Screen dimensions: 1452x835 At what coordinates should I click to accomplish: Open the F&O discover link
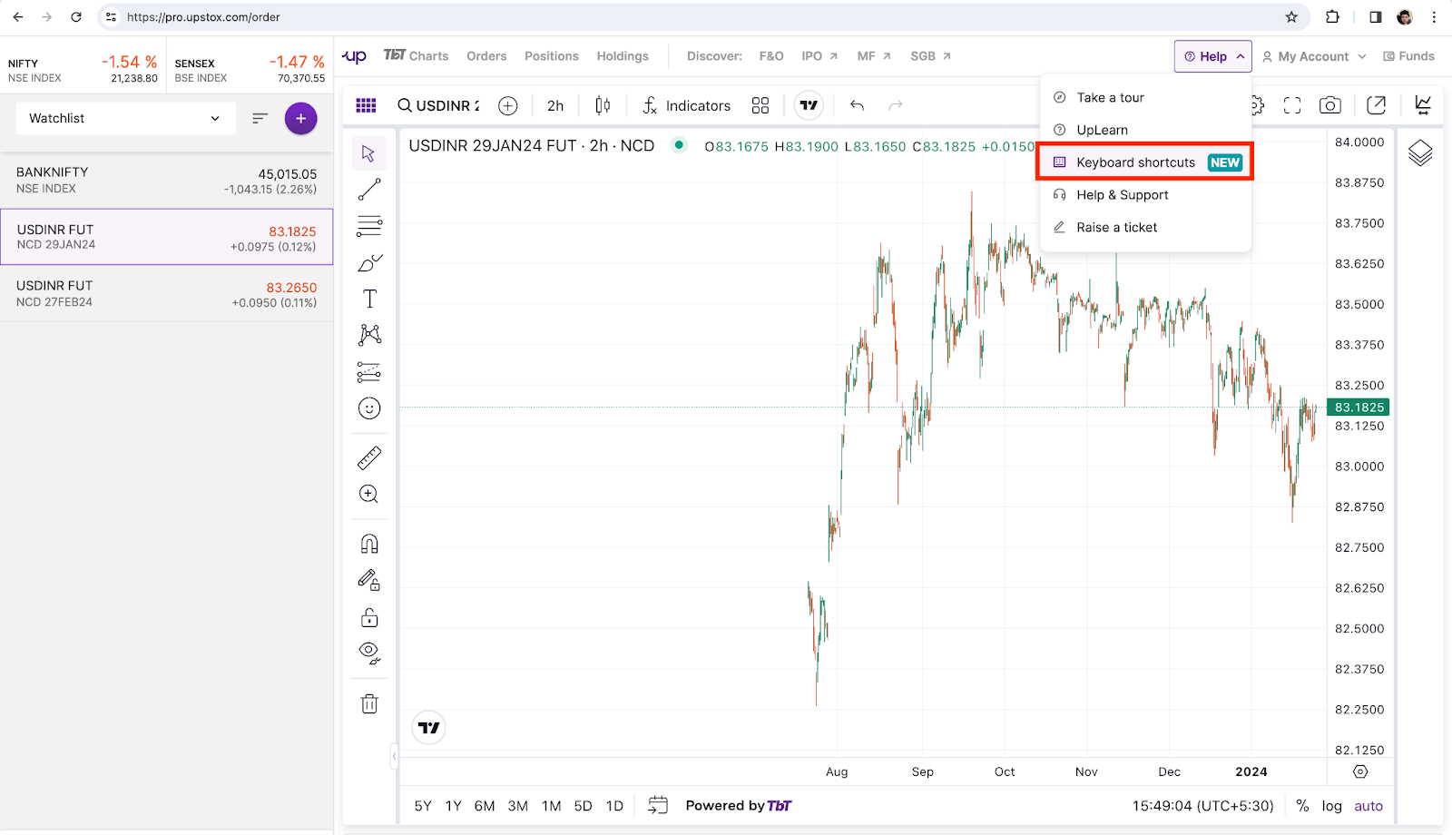tap(771, 56)
